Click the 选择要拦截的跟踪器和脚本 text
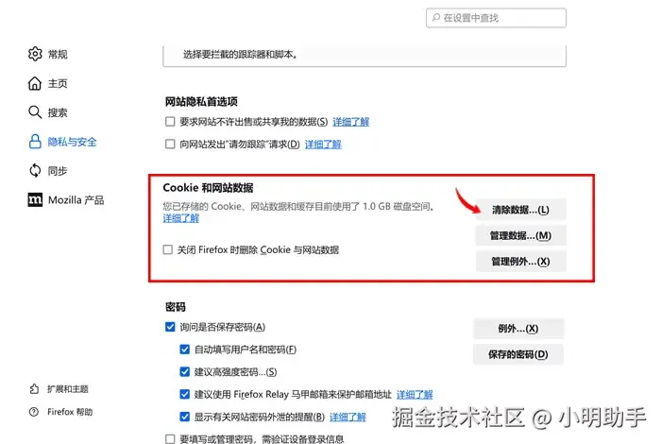The width and height of the screenshot is (661, 444). 240,55
